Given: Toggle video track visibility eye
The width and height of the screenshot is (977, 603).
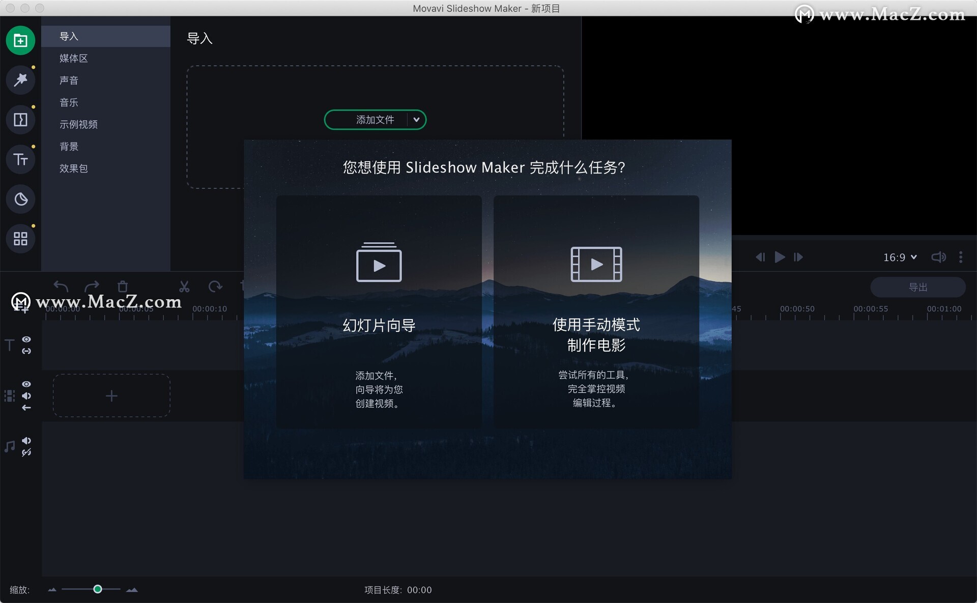Looking at the screenshot, I should (x=26, y=384).
